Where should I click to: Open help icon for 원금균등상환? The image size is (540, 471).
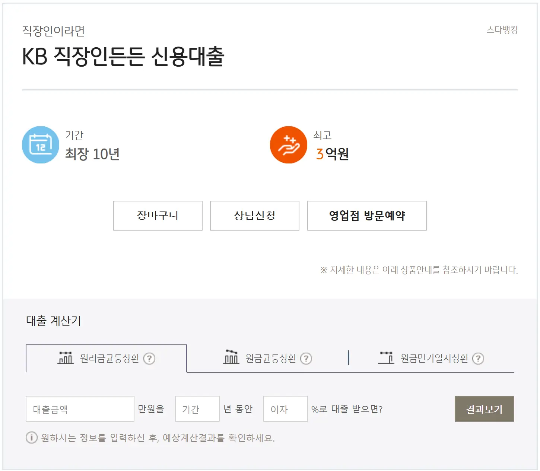306,359
